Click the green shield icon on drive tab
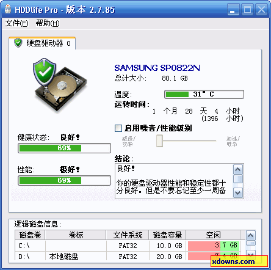Image resolution: width=271 pixels, height=270 pixels. click(18, 43)
